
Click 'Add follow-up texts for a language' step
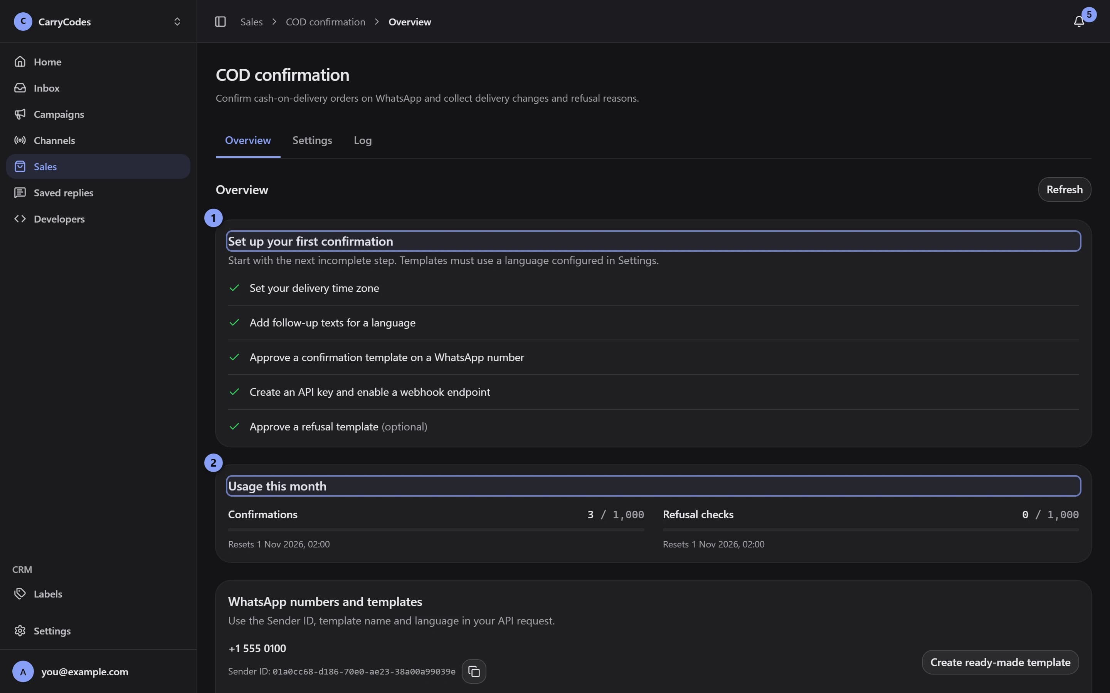[332, 323]
